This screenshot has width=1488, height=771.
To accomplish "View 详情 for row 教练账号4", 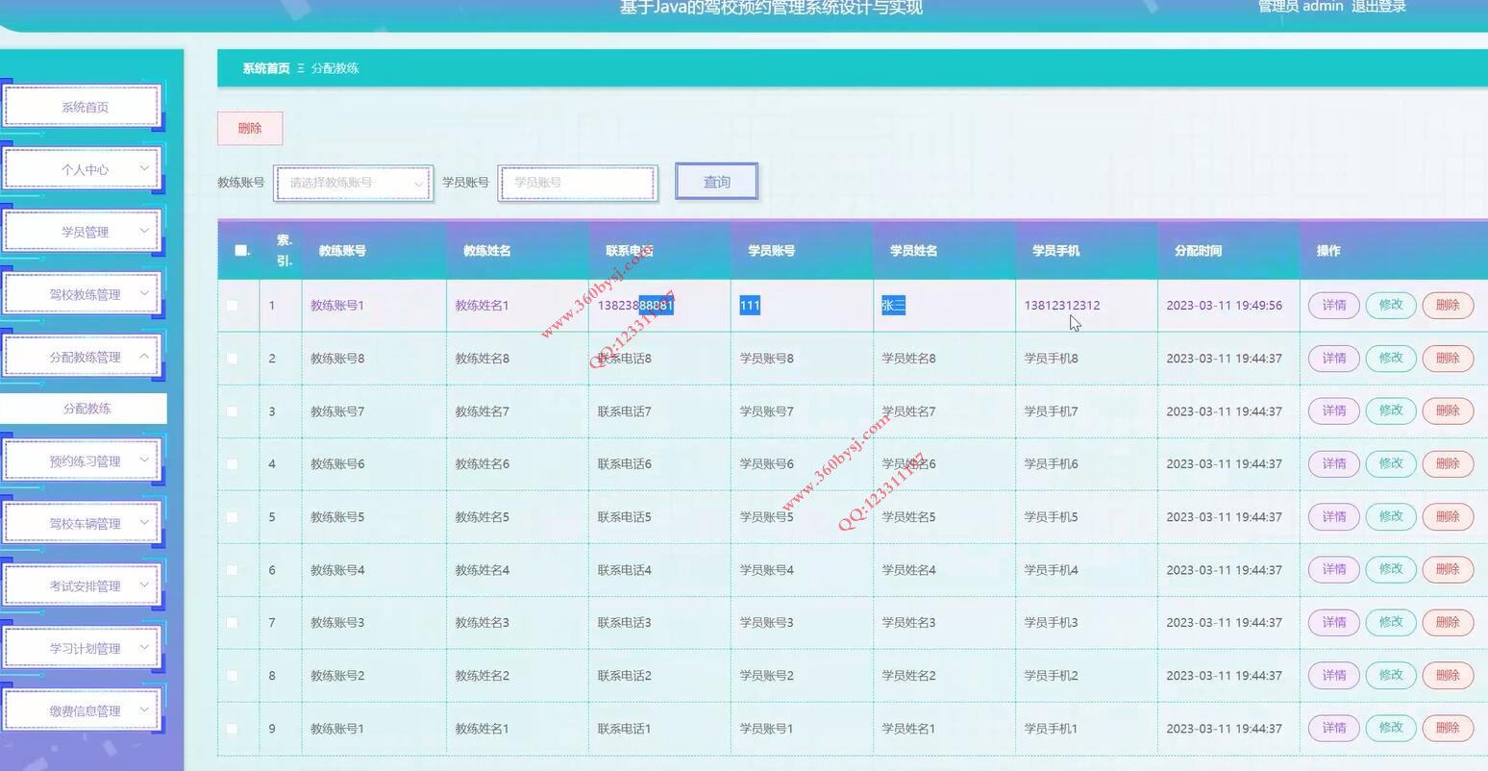I will (1334, 570).
